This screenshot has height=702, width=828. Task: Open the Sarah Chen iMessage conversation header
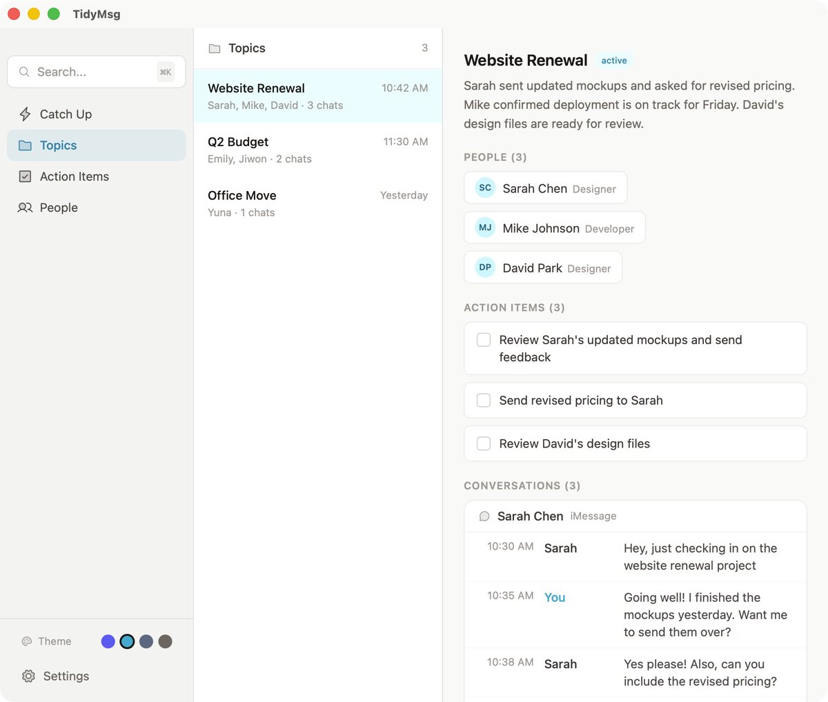click(635, 517)
